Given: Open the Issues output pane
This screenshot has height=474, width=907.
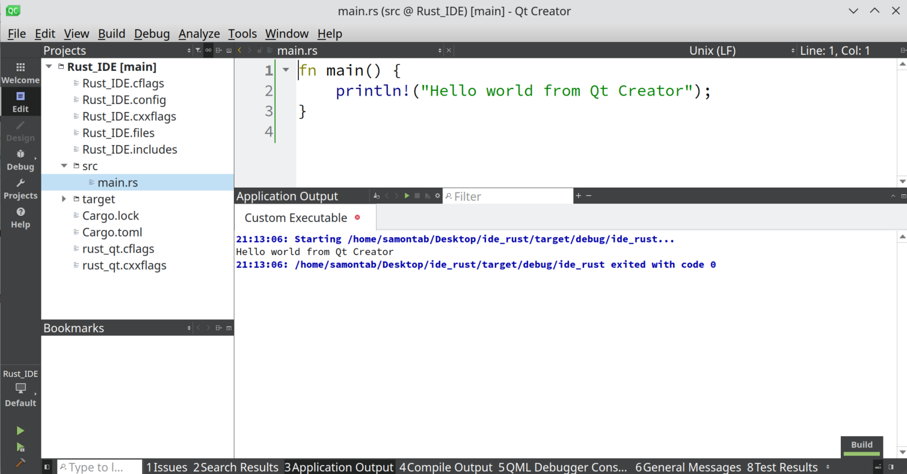Looking at the screenshot, I should (x=167, y=467).
